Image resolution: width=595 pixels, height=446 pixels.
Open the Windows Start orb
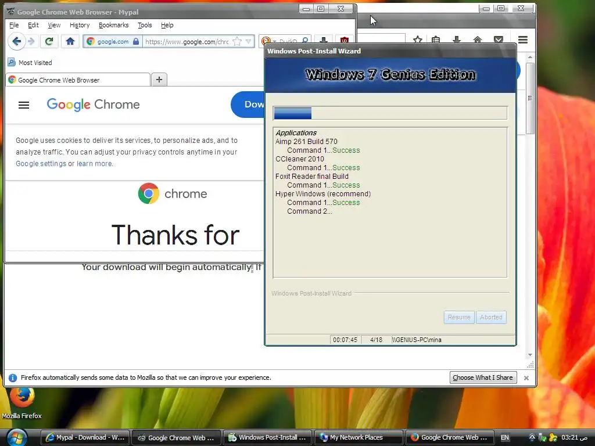[17, 437]
